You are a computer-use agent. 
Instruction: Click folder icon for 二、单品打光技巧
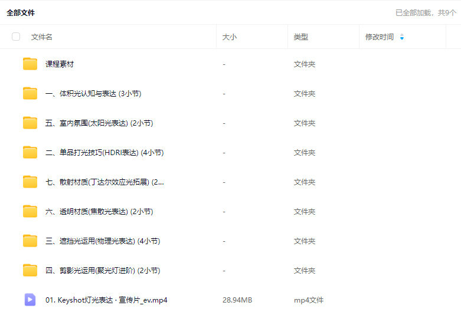pyautogui.click(x=30, y=152)
